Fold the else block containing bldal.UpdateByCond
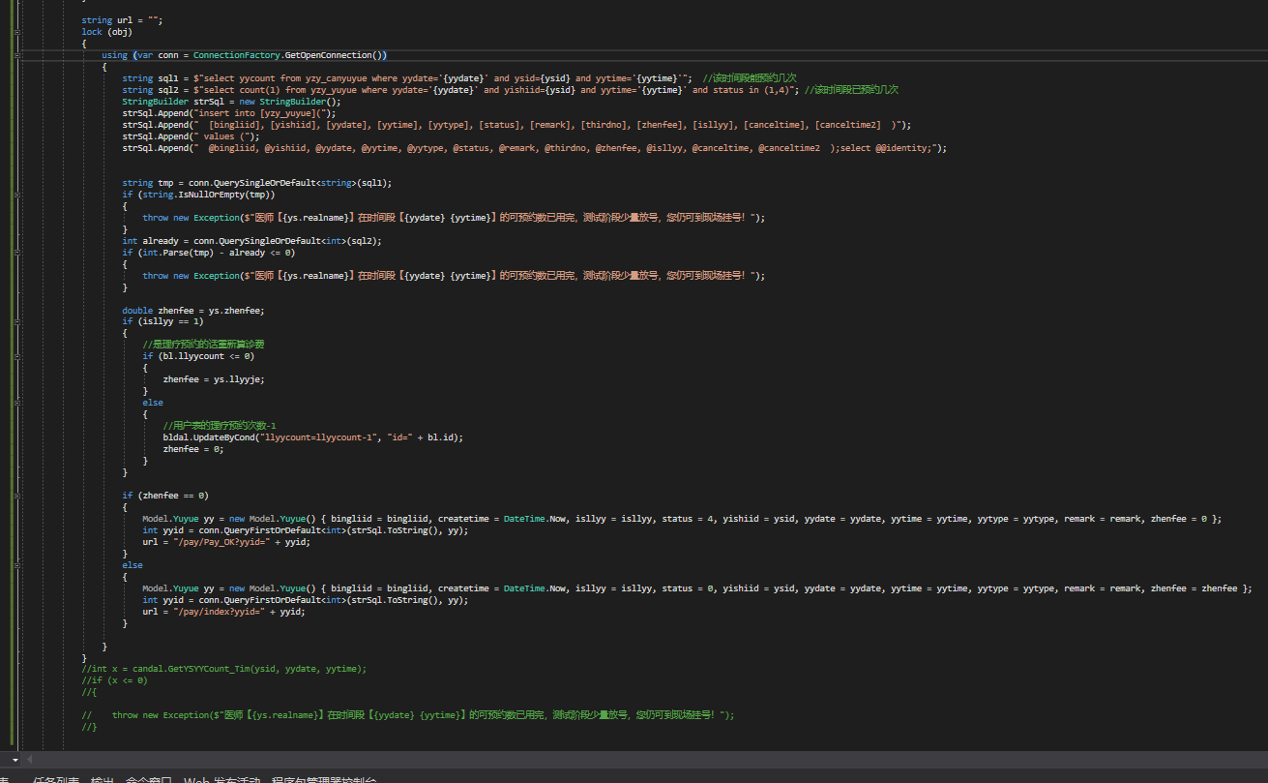 [17, 403]
